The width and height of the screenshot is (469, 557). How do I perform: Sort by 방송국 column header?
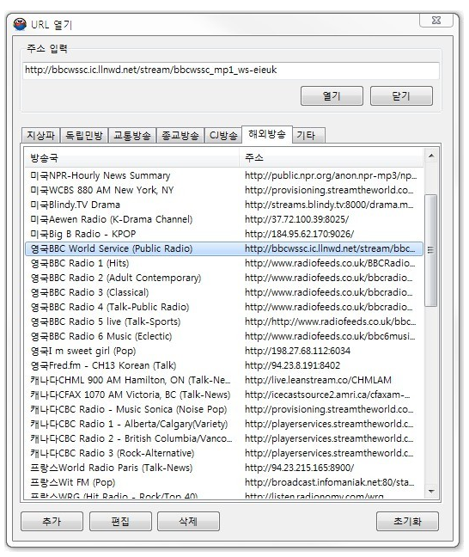coord(132,157)
